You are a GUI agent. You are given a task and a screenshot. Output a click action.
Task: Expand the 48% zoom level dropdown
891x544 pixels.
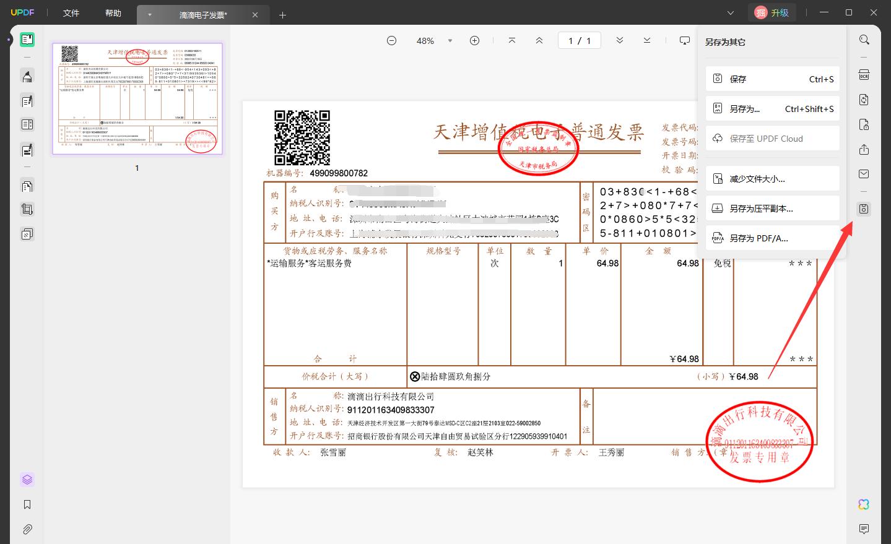pos(450,41)
